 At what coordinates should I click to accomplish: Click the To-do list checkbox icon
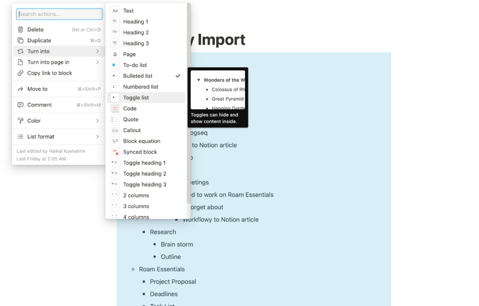click(x=115, y=65)
